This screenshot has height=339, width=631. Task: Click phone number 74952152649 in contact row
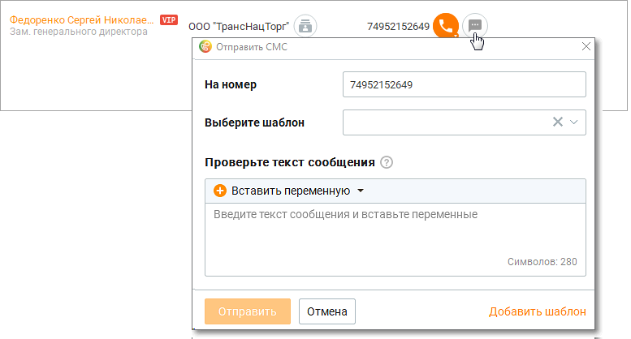398,27
